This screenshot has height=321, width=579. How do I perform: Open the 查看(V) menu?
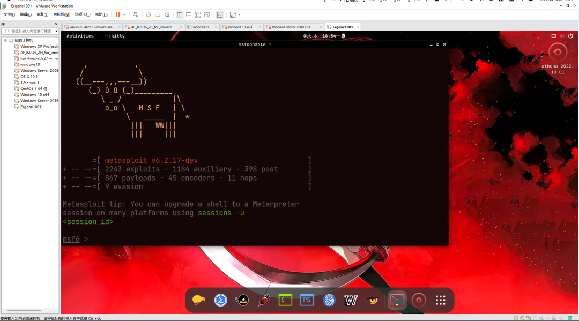point(42,15)
